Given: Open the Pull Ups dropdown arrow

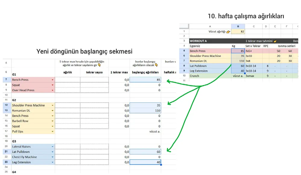Looking at the screenshot, I should point(52,131).
